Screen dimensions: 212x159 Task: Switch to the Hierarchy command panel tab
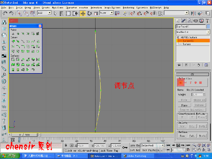(189, 21)
